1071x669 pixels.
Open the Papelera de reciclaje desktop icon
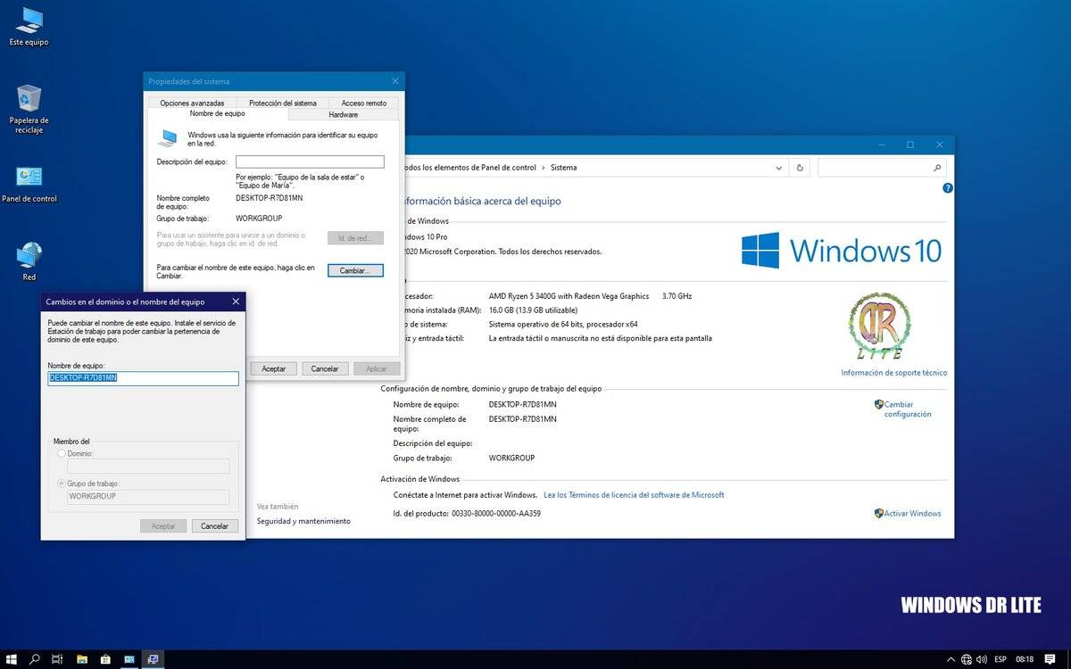(x=29, y=109)
